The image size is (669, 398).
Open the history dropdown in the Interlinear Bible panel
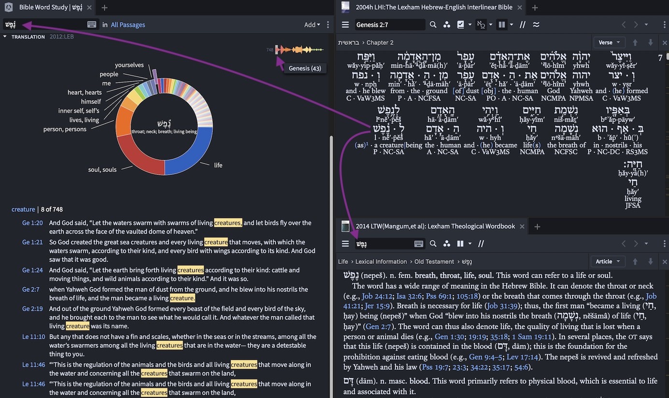pos(646,25)
